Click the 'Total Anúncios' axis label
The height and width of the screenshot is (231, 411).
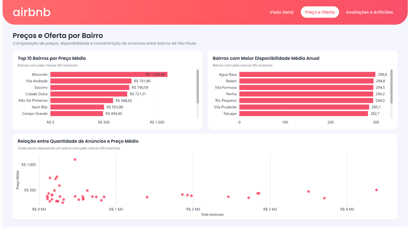pyautogui.click(x=212, y=214)
